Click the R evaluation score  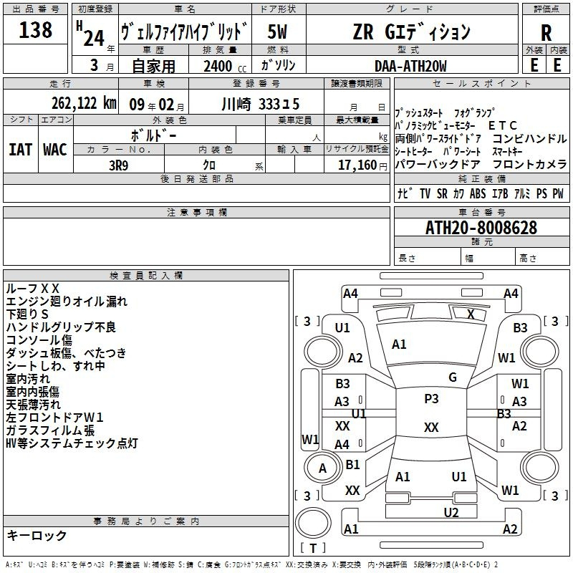(546, 33)
